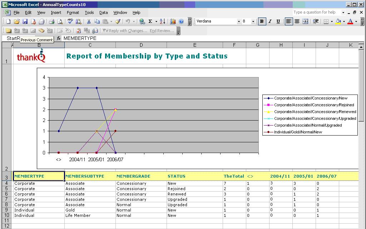Open the View menu
The image size is (366, 229).
coord(41,12)
